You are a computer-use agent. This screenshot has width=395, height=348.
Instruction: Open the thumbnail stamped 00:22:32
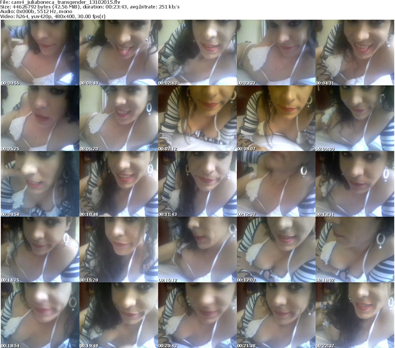click(355, 315)
